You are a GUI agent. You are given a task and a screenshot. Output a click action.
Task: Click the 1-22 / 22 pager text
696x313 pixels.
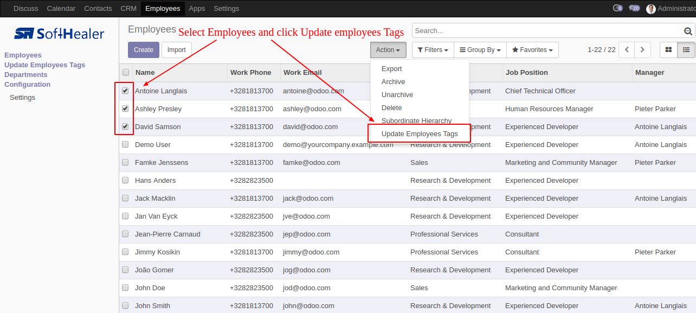pyautogui.click(x=602, y=50)
